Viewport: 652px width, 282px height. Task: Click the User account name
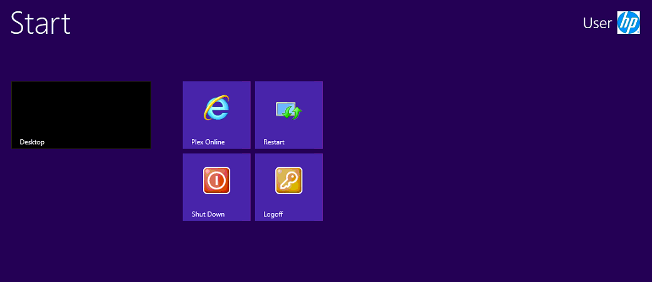[597, 23]
